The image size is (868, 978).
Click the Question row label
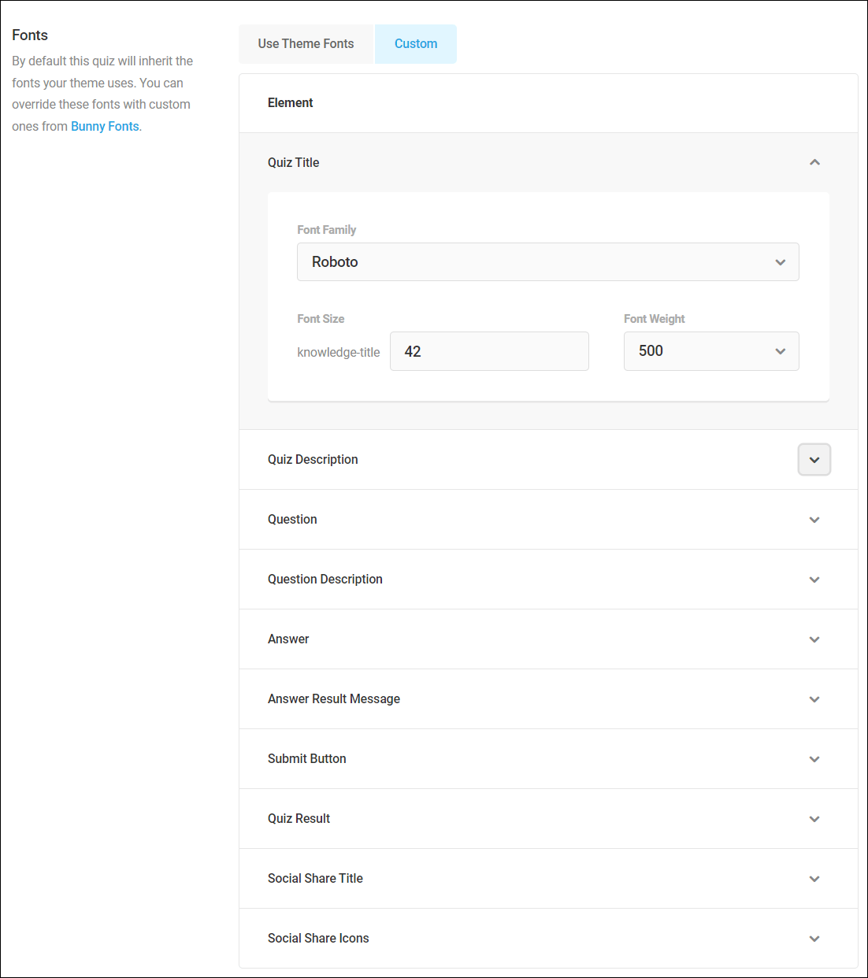click(x=292, y=519)
